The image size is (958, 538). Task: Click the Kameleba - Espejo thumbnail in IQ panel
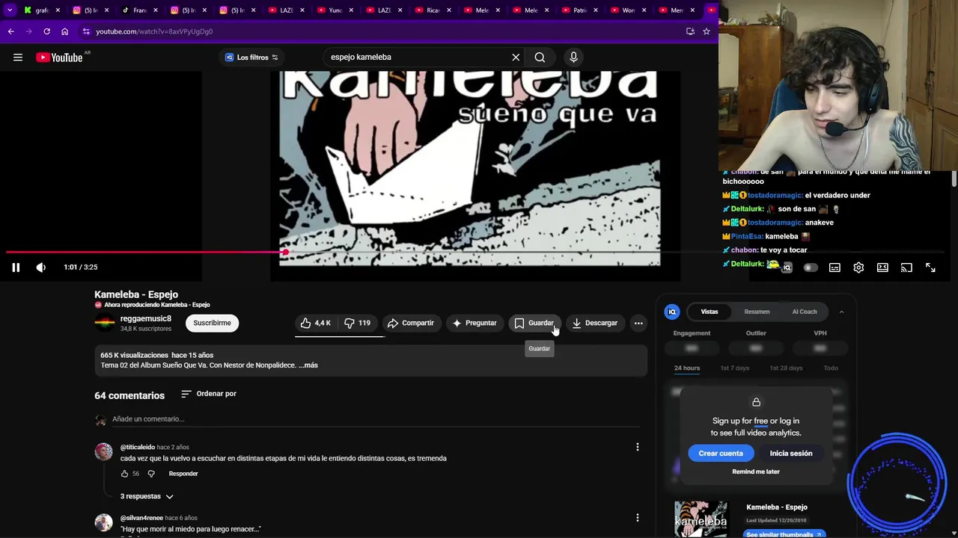click(701, 519)
